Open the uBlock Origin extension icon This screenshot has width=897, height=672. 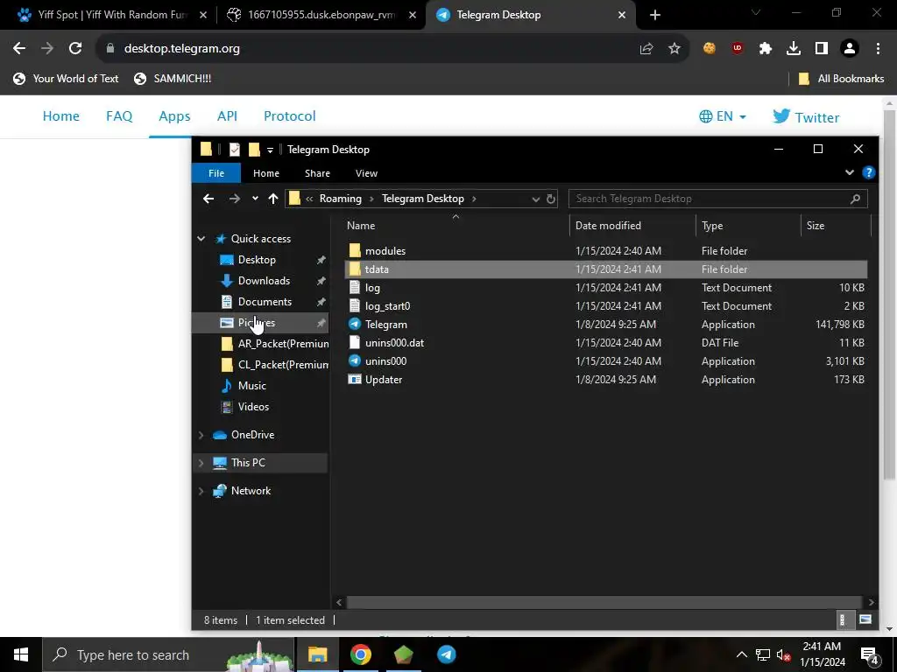(737, 49)
